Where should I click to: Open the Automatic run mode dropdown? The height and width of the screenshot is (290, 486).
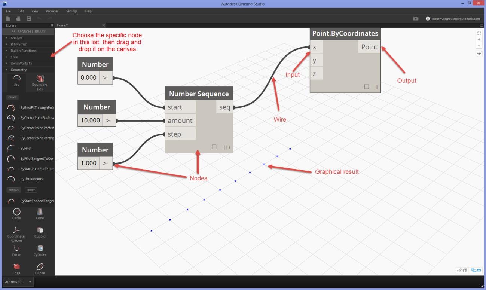tap(18, 282)
